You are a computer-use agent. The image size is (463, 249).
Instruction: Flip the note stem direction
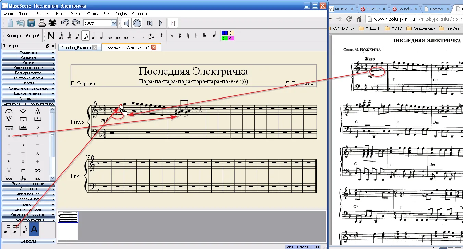click(215, 36)
